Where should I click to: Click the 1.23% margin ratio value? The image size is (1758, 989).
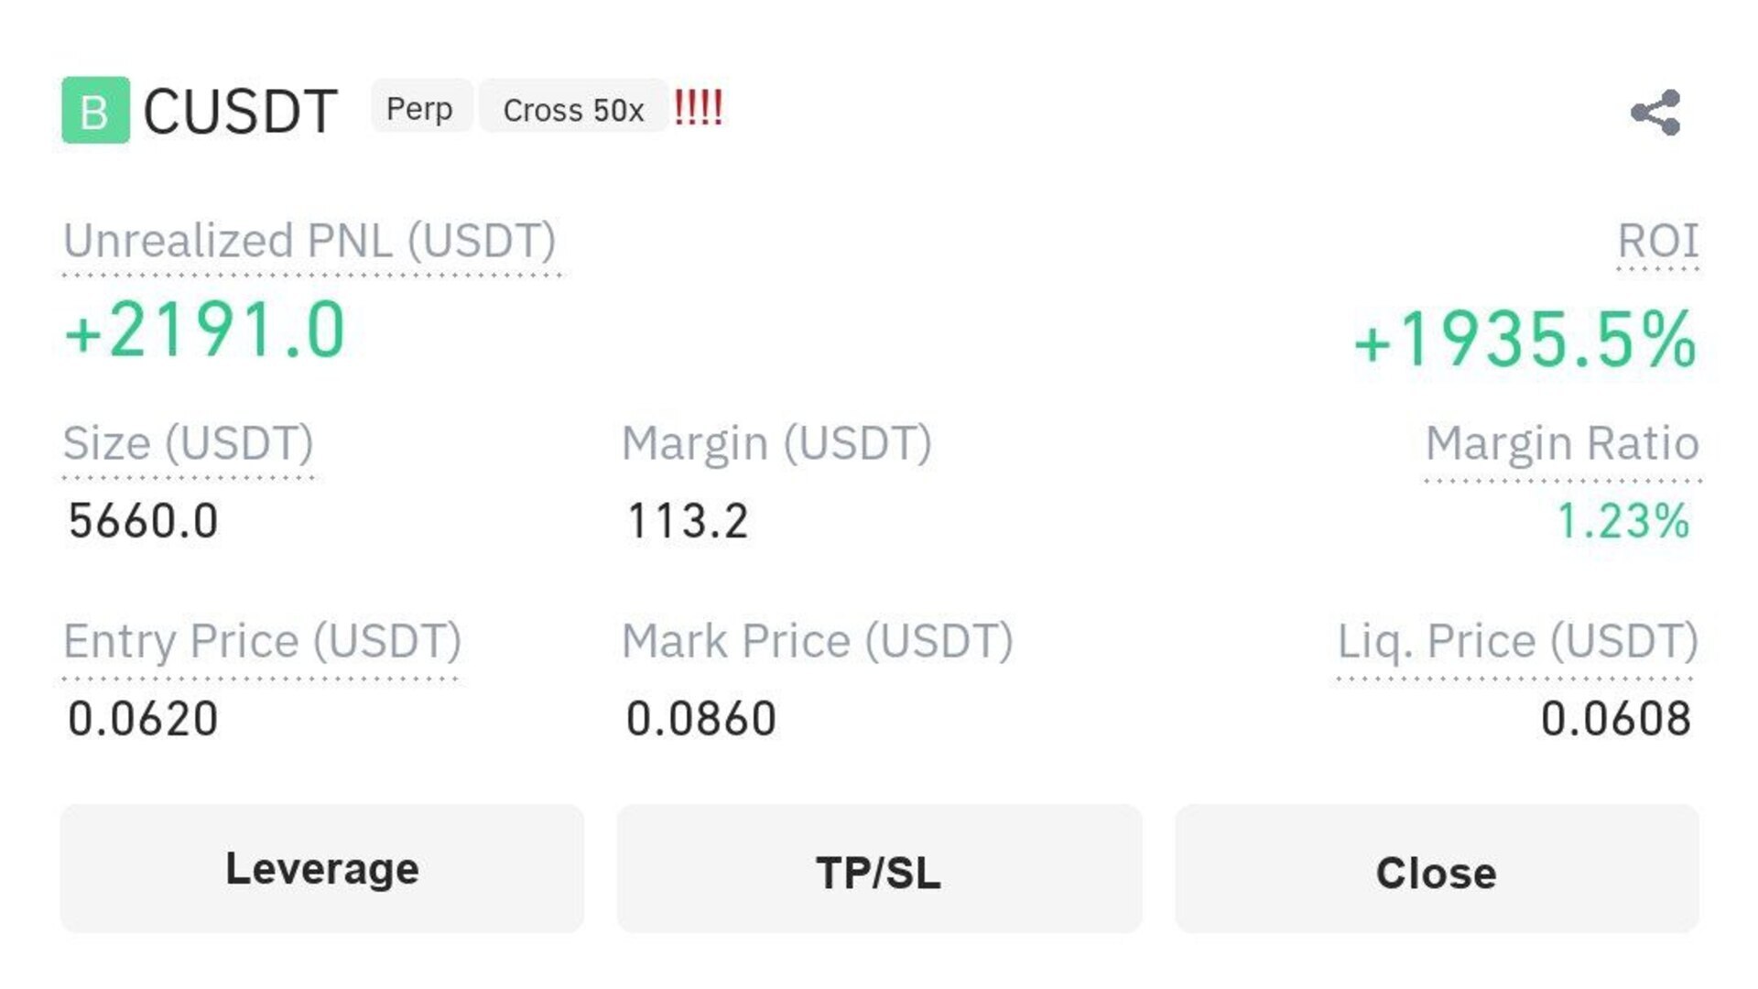(1623, 521)
